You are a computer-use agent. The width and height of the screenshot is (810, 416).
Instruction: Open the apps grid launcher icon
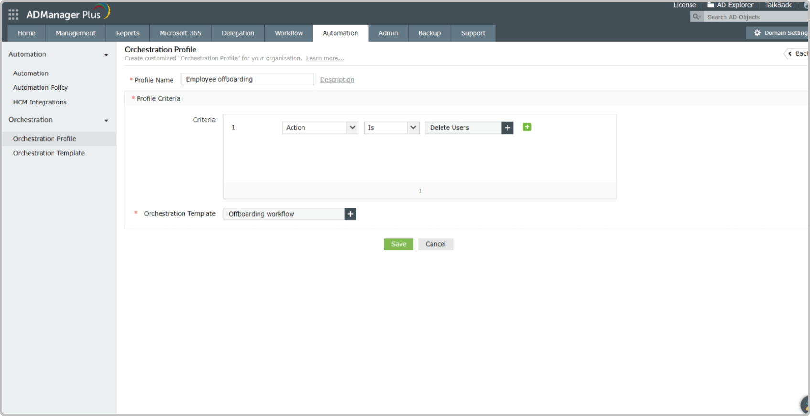pos(13,14)
